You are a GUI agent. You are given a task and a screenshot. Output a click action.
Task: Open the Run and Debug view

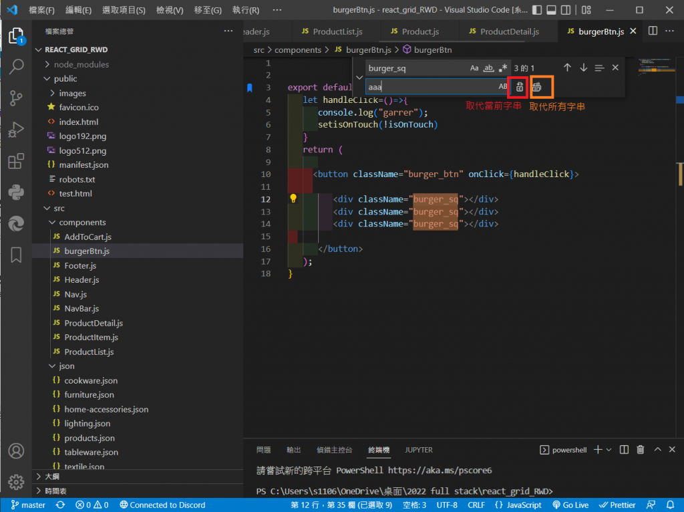(x=16, y=130)
